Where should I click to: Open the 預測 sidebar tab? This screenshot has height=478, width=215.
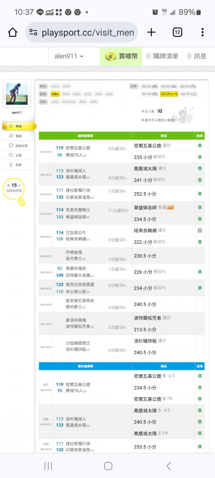click(19, 126)
